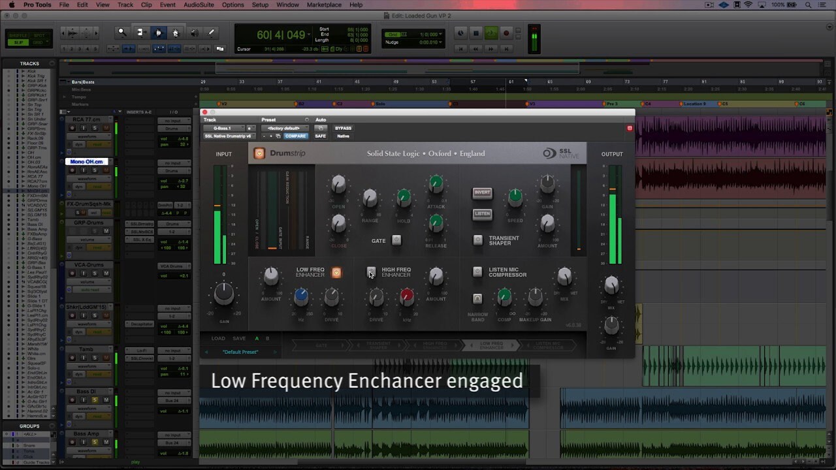Image resolution: width=836 pixels, height=470 pixels.
Task: Click the Low Freq Enhancer processing order block
Action: [490, 345]
